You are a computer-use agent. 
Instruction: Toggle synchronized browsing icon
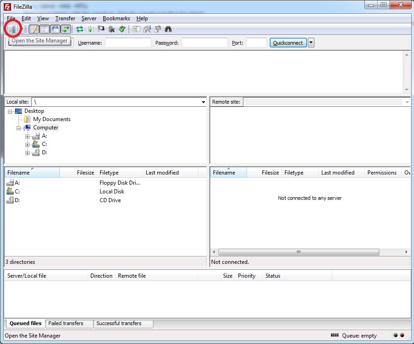[x=158, y=29]
